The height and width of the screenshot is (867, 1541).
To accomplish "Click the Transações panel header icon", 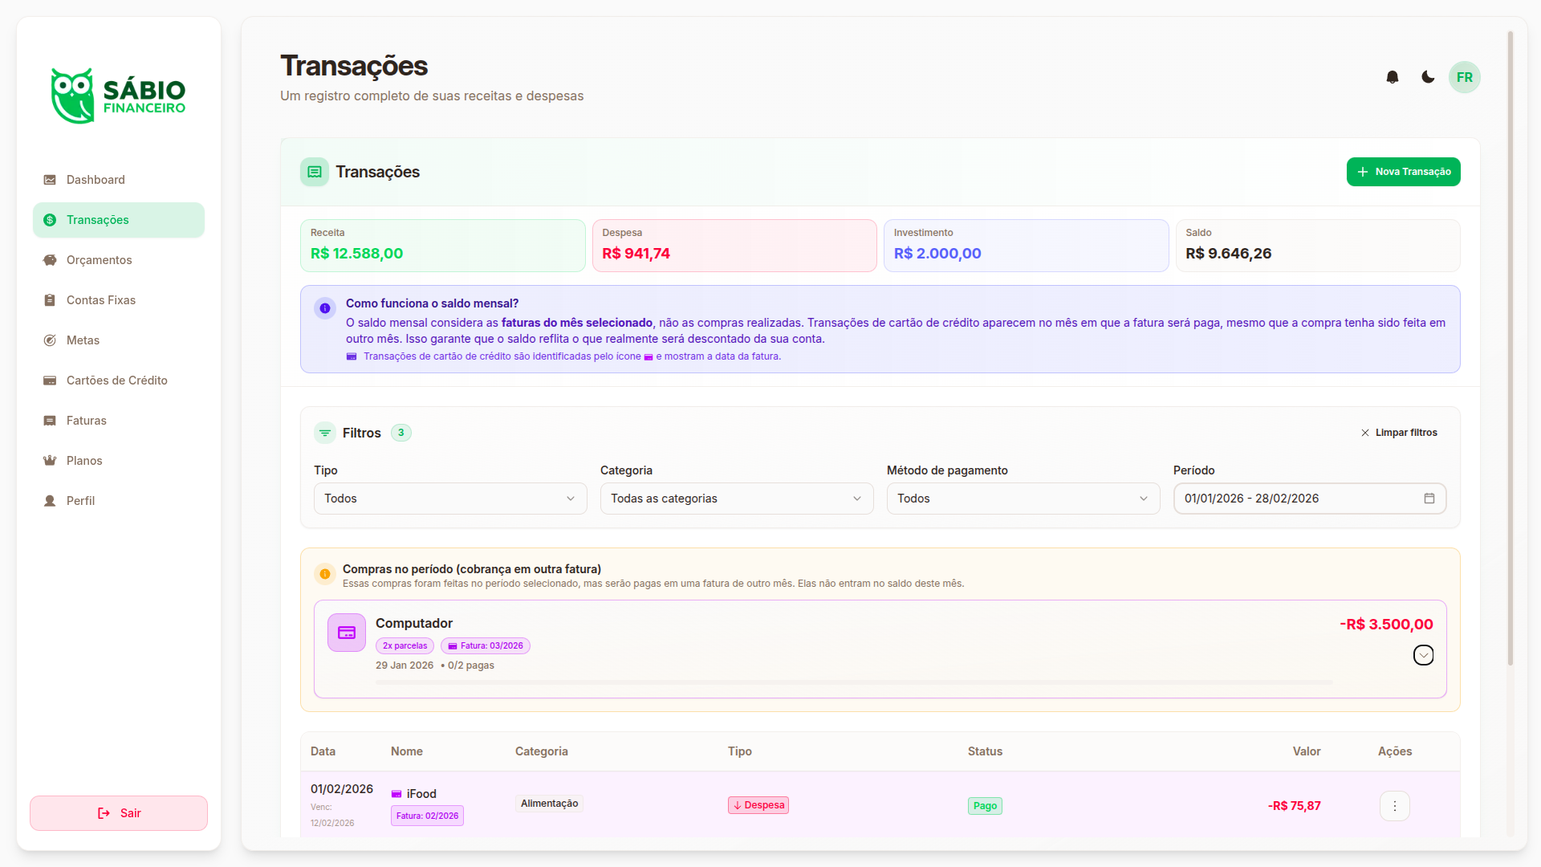I will 315,172.
